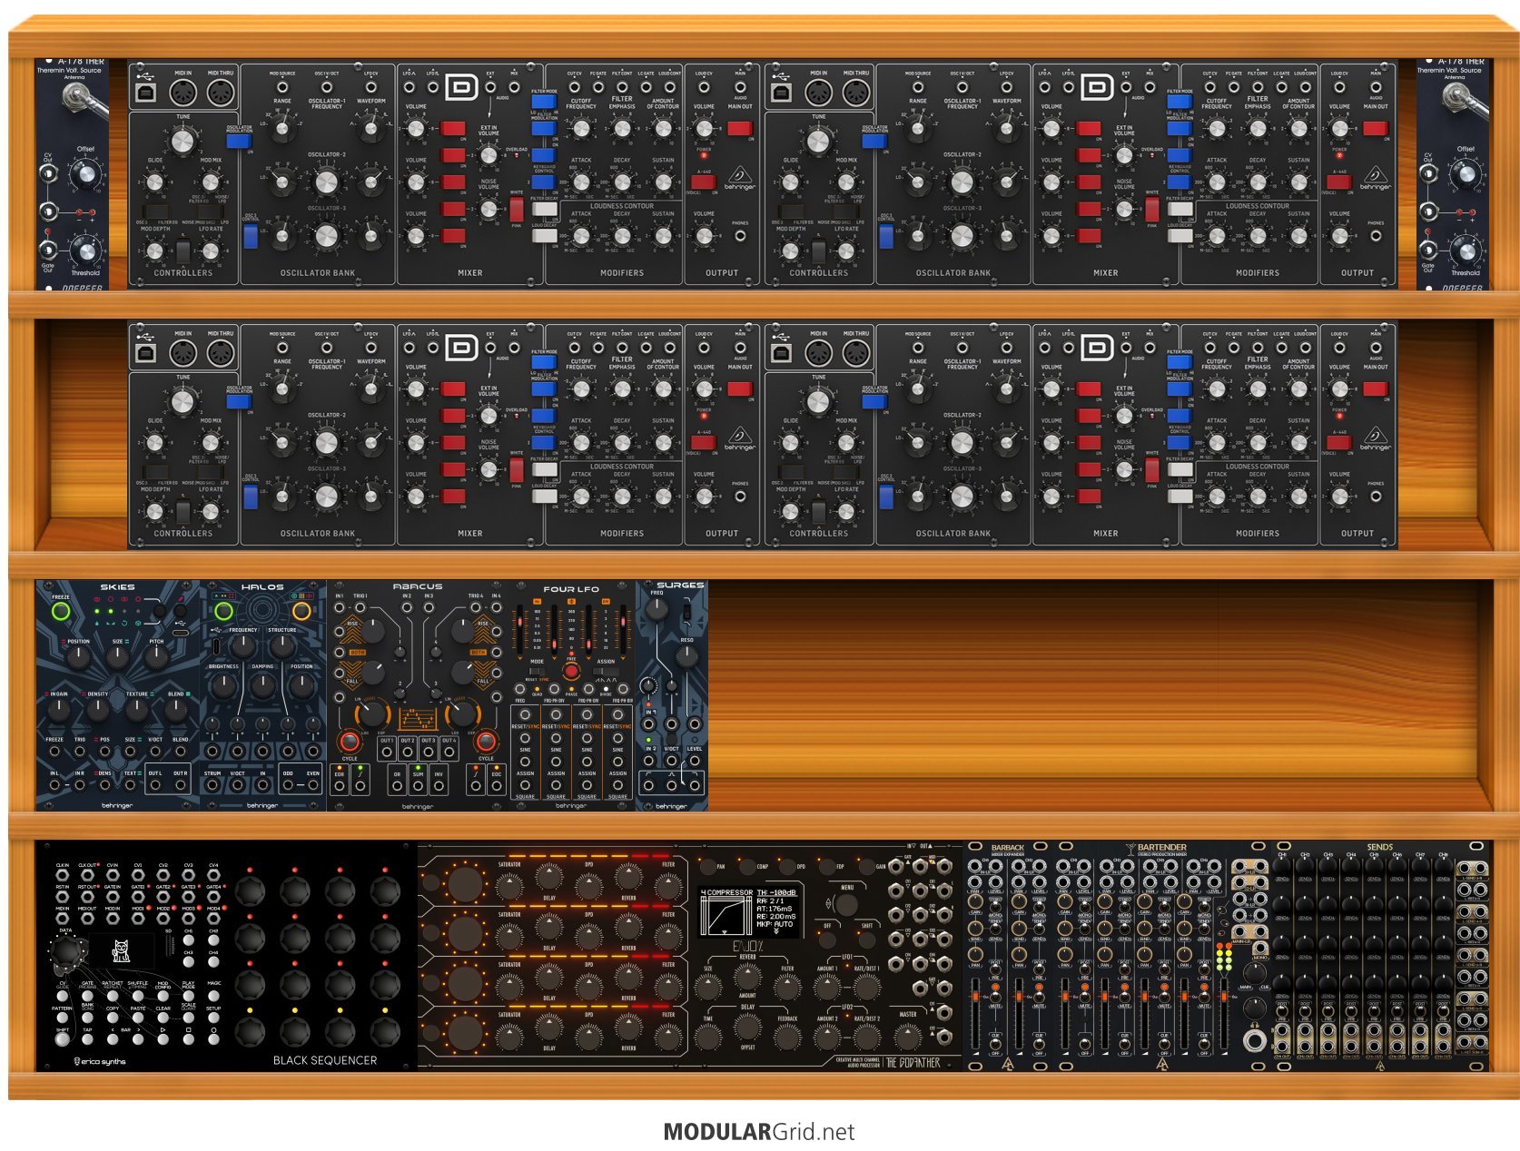Open the MENU encoder on the Godfather module
1520x1151 pixels.
pos(846,904)
